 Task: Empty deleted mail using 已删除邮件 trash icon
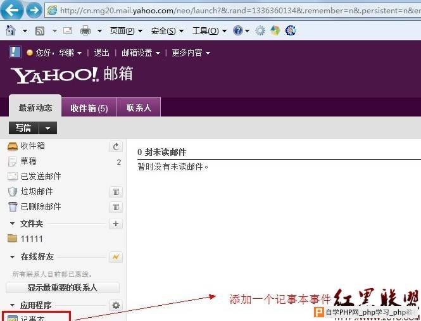116,207
